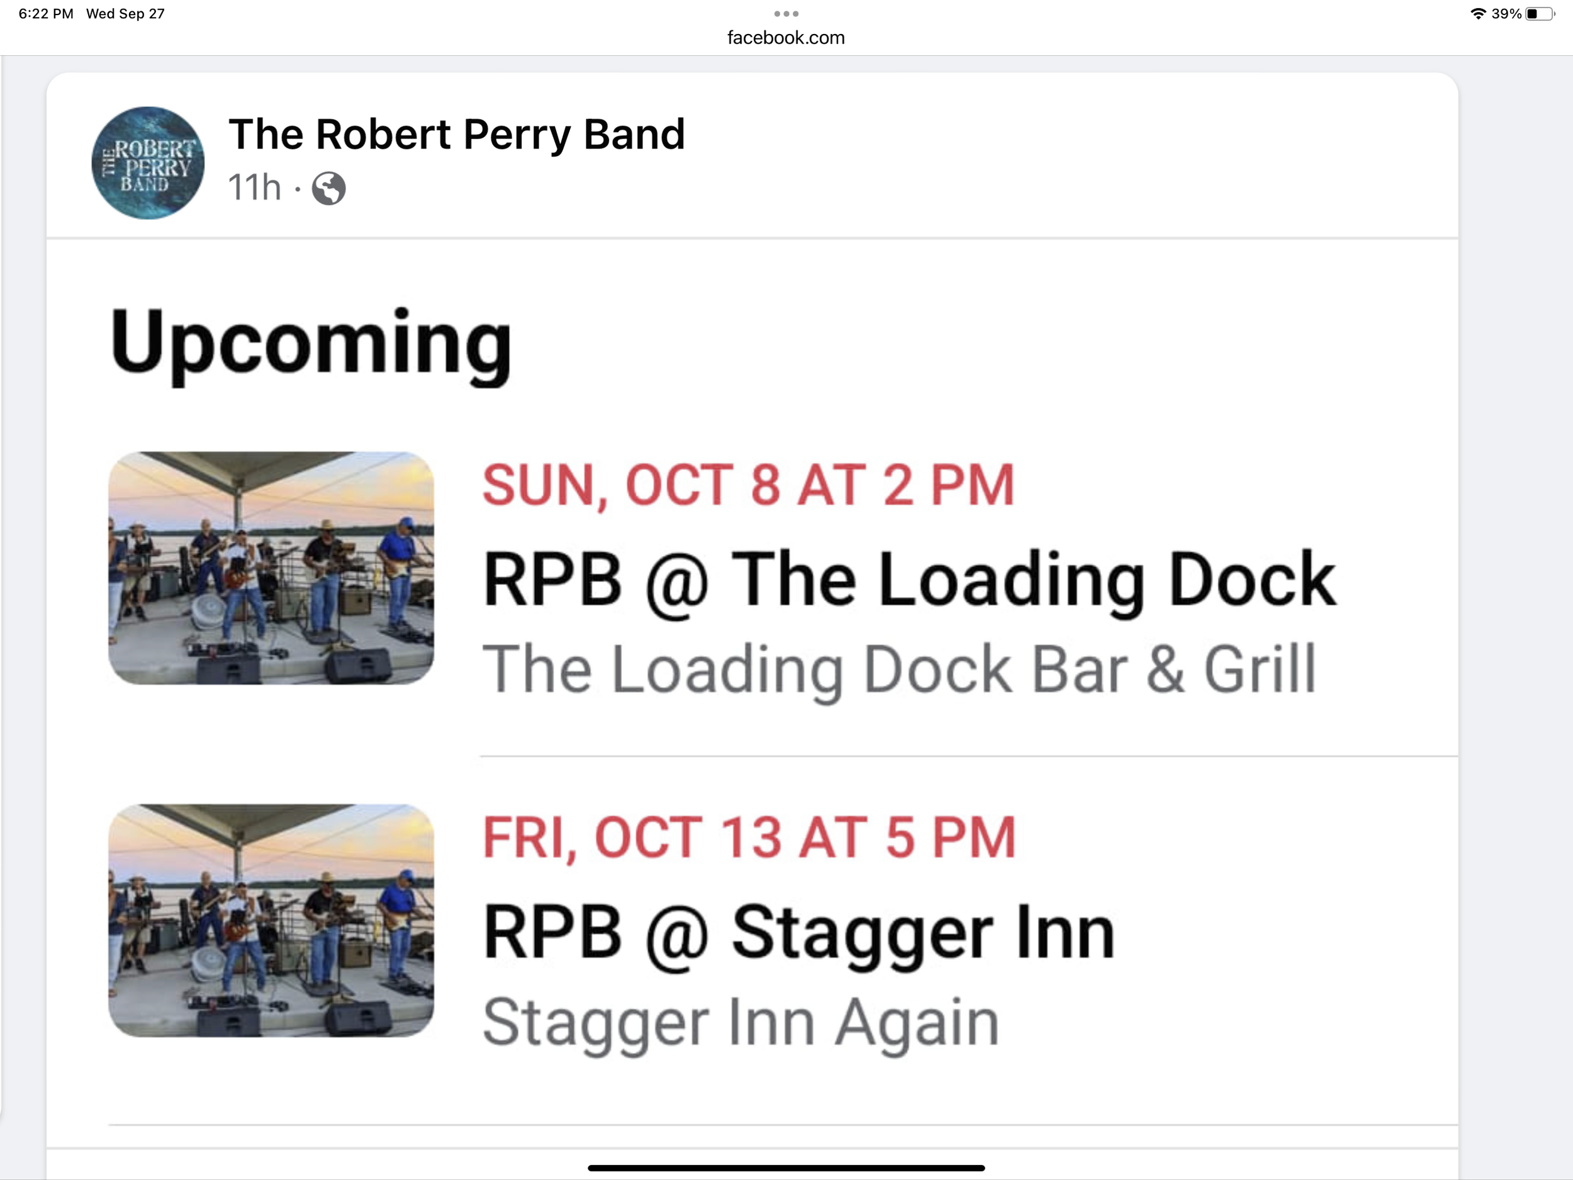1573x1180 pixels.
Task: Click The Loading Dock Bar & Grill venue
Action: (x=899, y=670)
